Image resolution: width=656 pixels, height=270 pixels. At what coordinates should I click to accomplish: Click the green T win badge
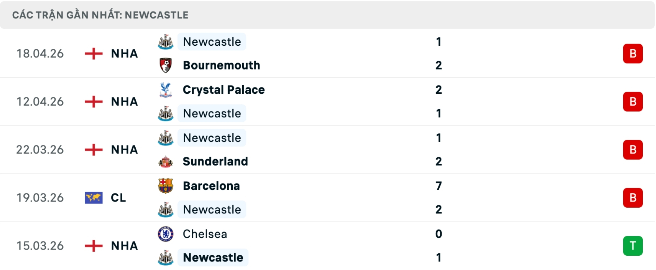click(632, 246)
